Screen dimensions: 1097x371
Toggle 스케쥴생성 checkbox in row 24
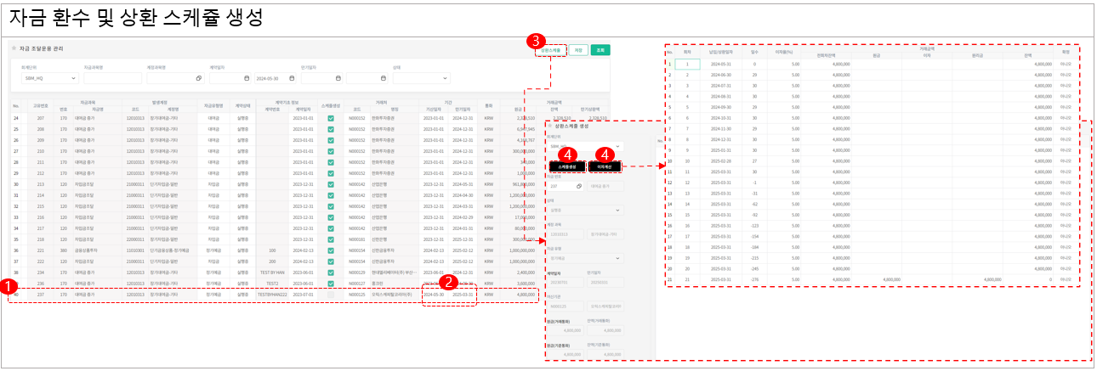coord(331,118)
